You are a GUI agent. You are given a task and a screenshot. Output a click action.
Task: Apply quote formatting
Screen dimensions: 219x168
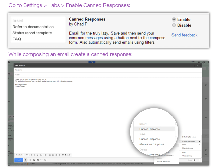pos(63,155)
